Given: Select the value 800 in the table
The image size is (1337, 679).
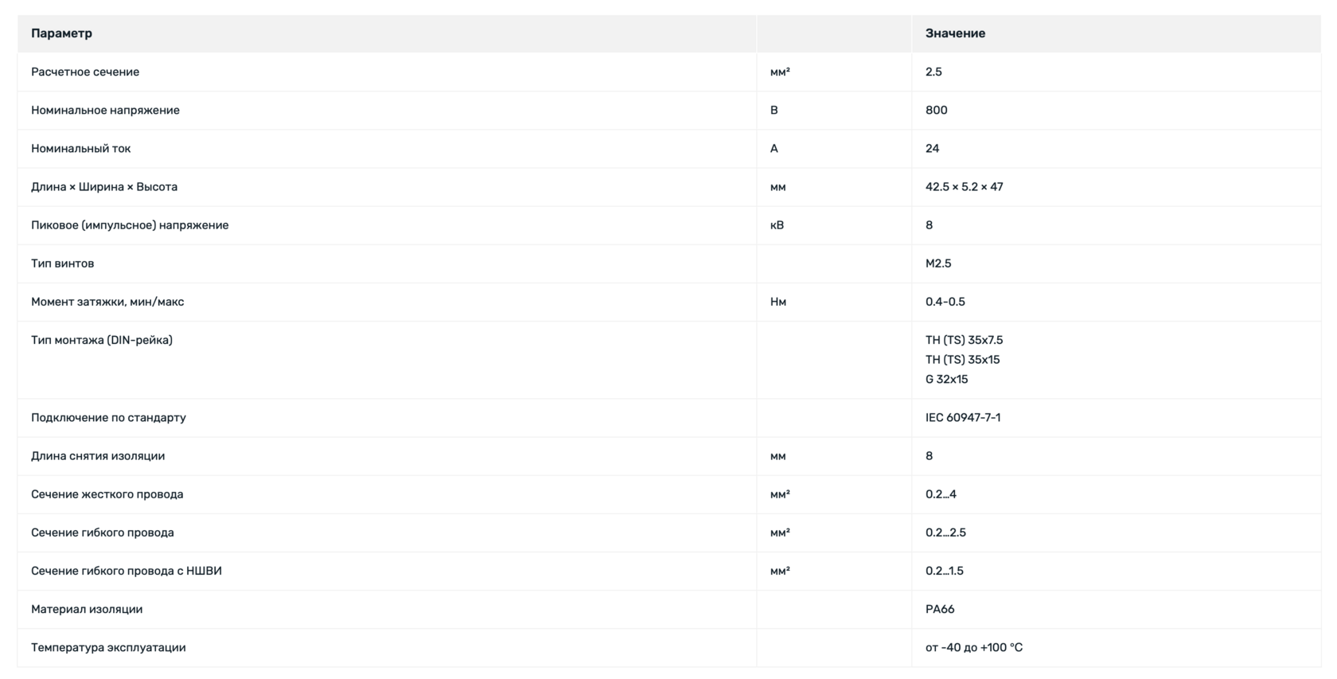Looking at the screenshot, I should coord(936,110).
